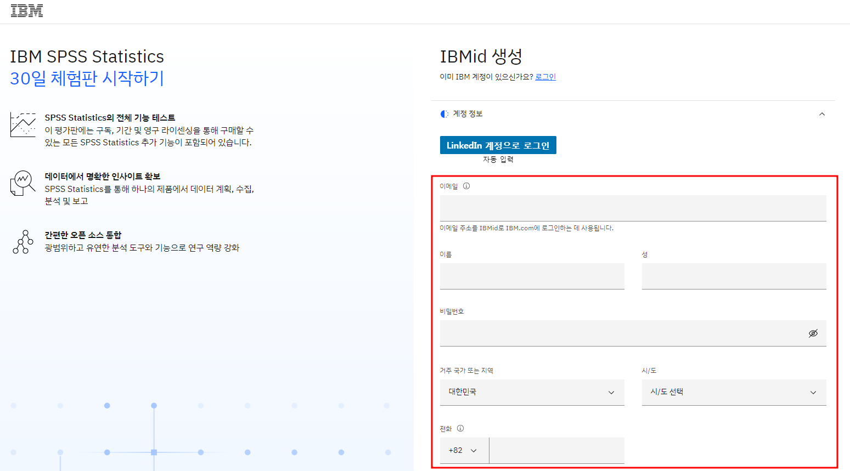This screenshot has height=471, width=850.
Task: Click inside the 이메일 input field
Action: pyautogui.click(x=633, y=208)
